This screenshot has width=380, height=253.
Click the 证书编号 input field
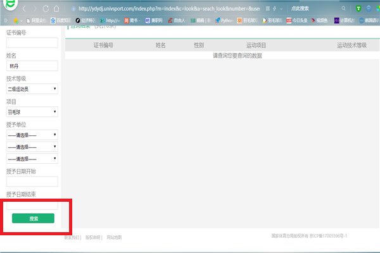point(32,43)
